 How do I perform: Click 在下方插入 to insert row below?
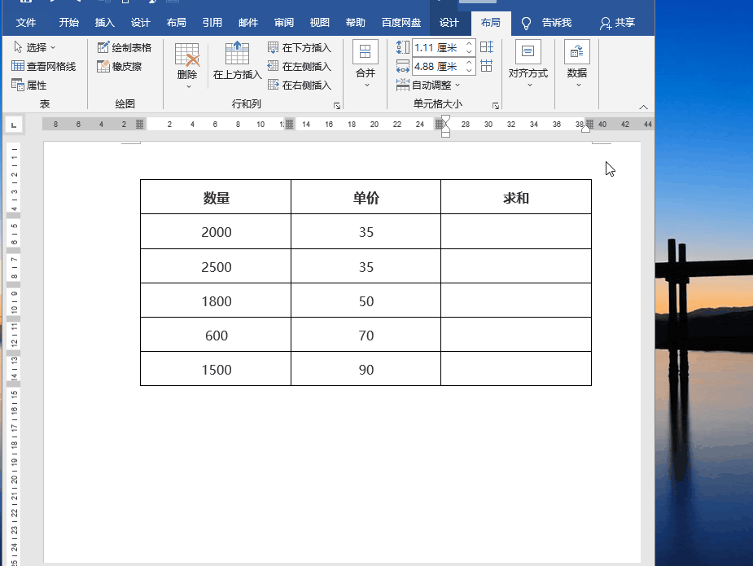pos(300,47)
